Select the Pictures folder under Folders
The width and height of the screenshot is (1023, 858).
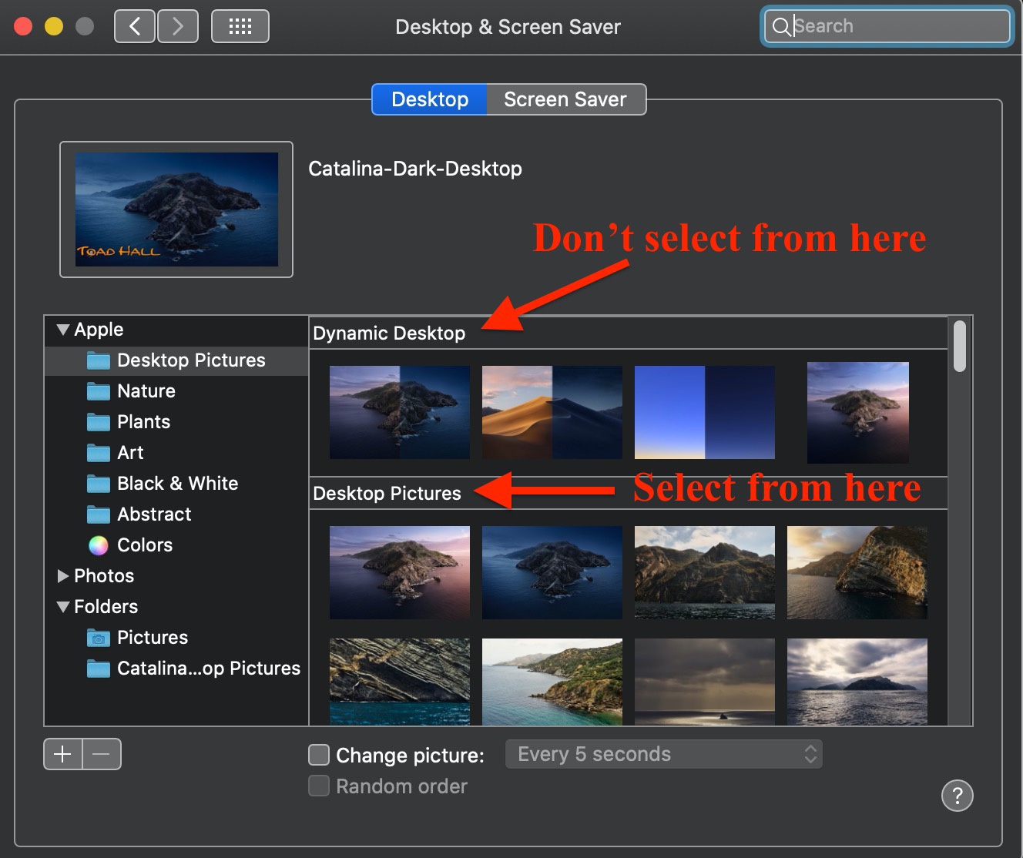coord(153,637)
